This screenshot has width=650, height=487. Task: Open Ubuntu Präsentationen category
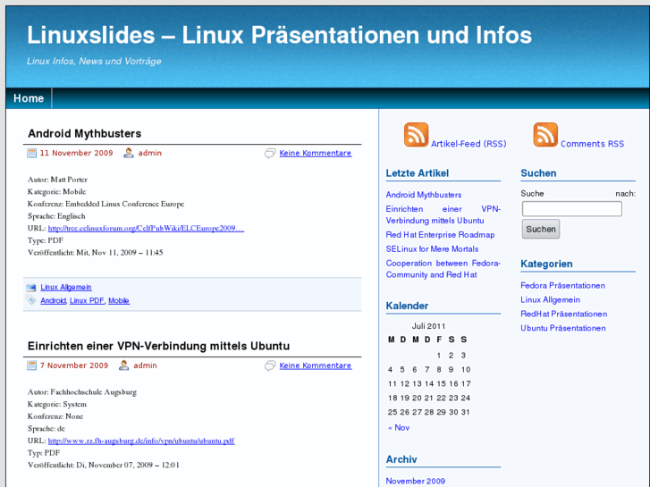point(563,328)
